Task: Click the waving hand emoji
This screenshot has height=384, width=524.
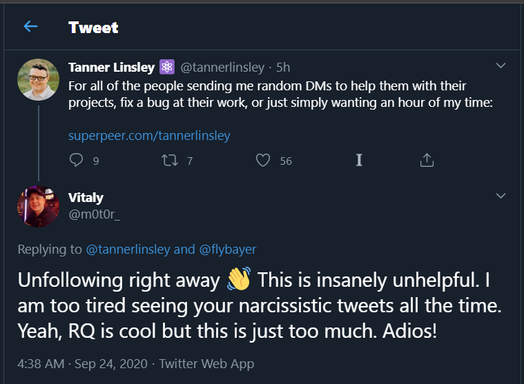Action: (239, 281)
